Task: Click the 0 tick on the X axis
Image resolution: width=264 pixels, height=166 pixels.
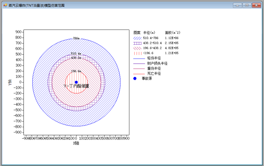Action: (x=76, y=139)
